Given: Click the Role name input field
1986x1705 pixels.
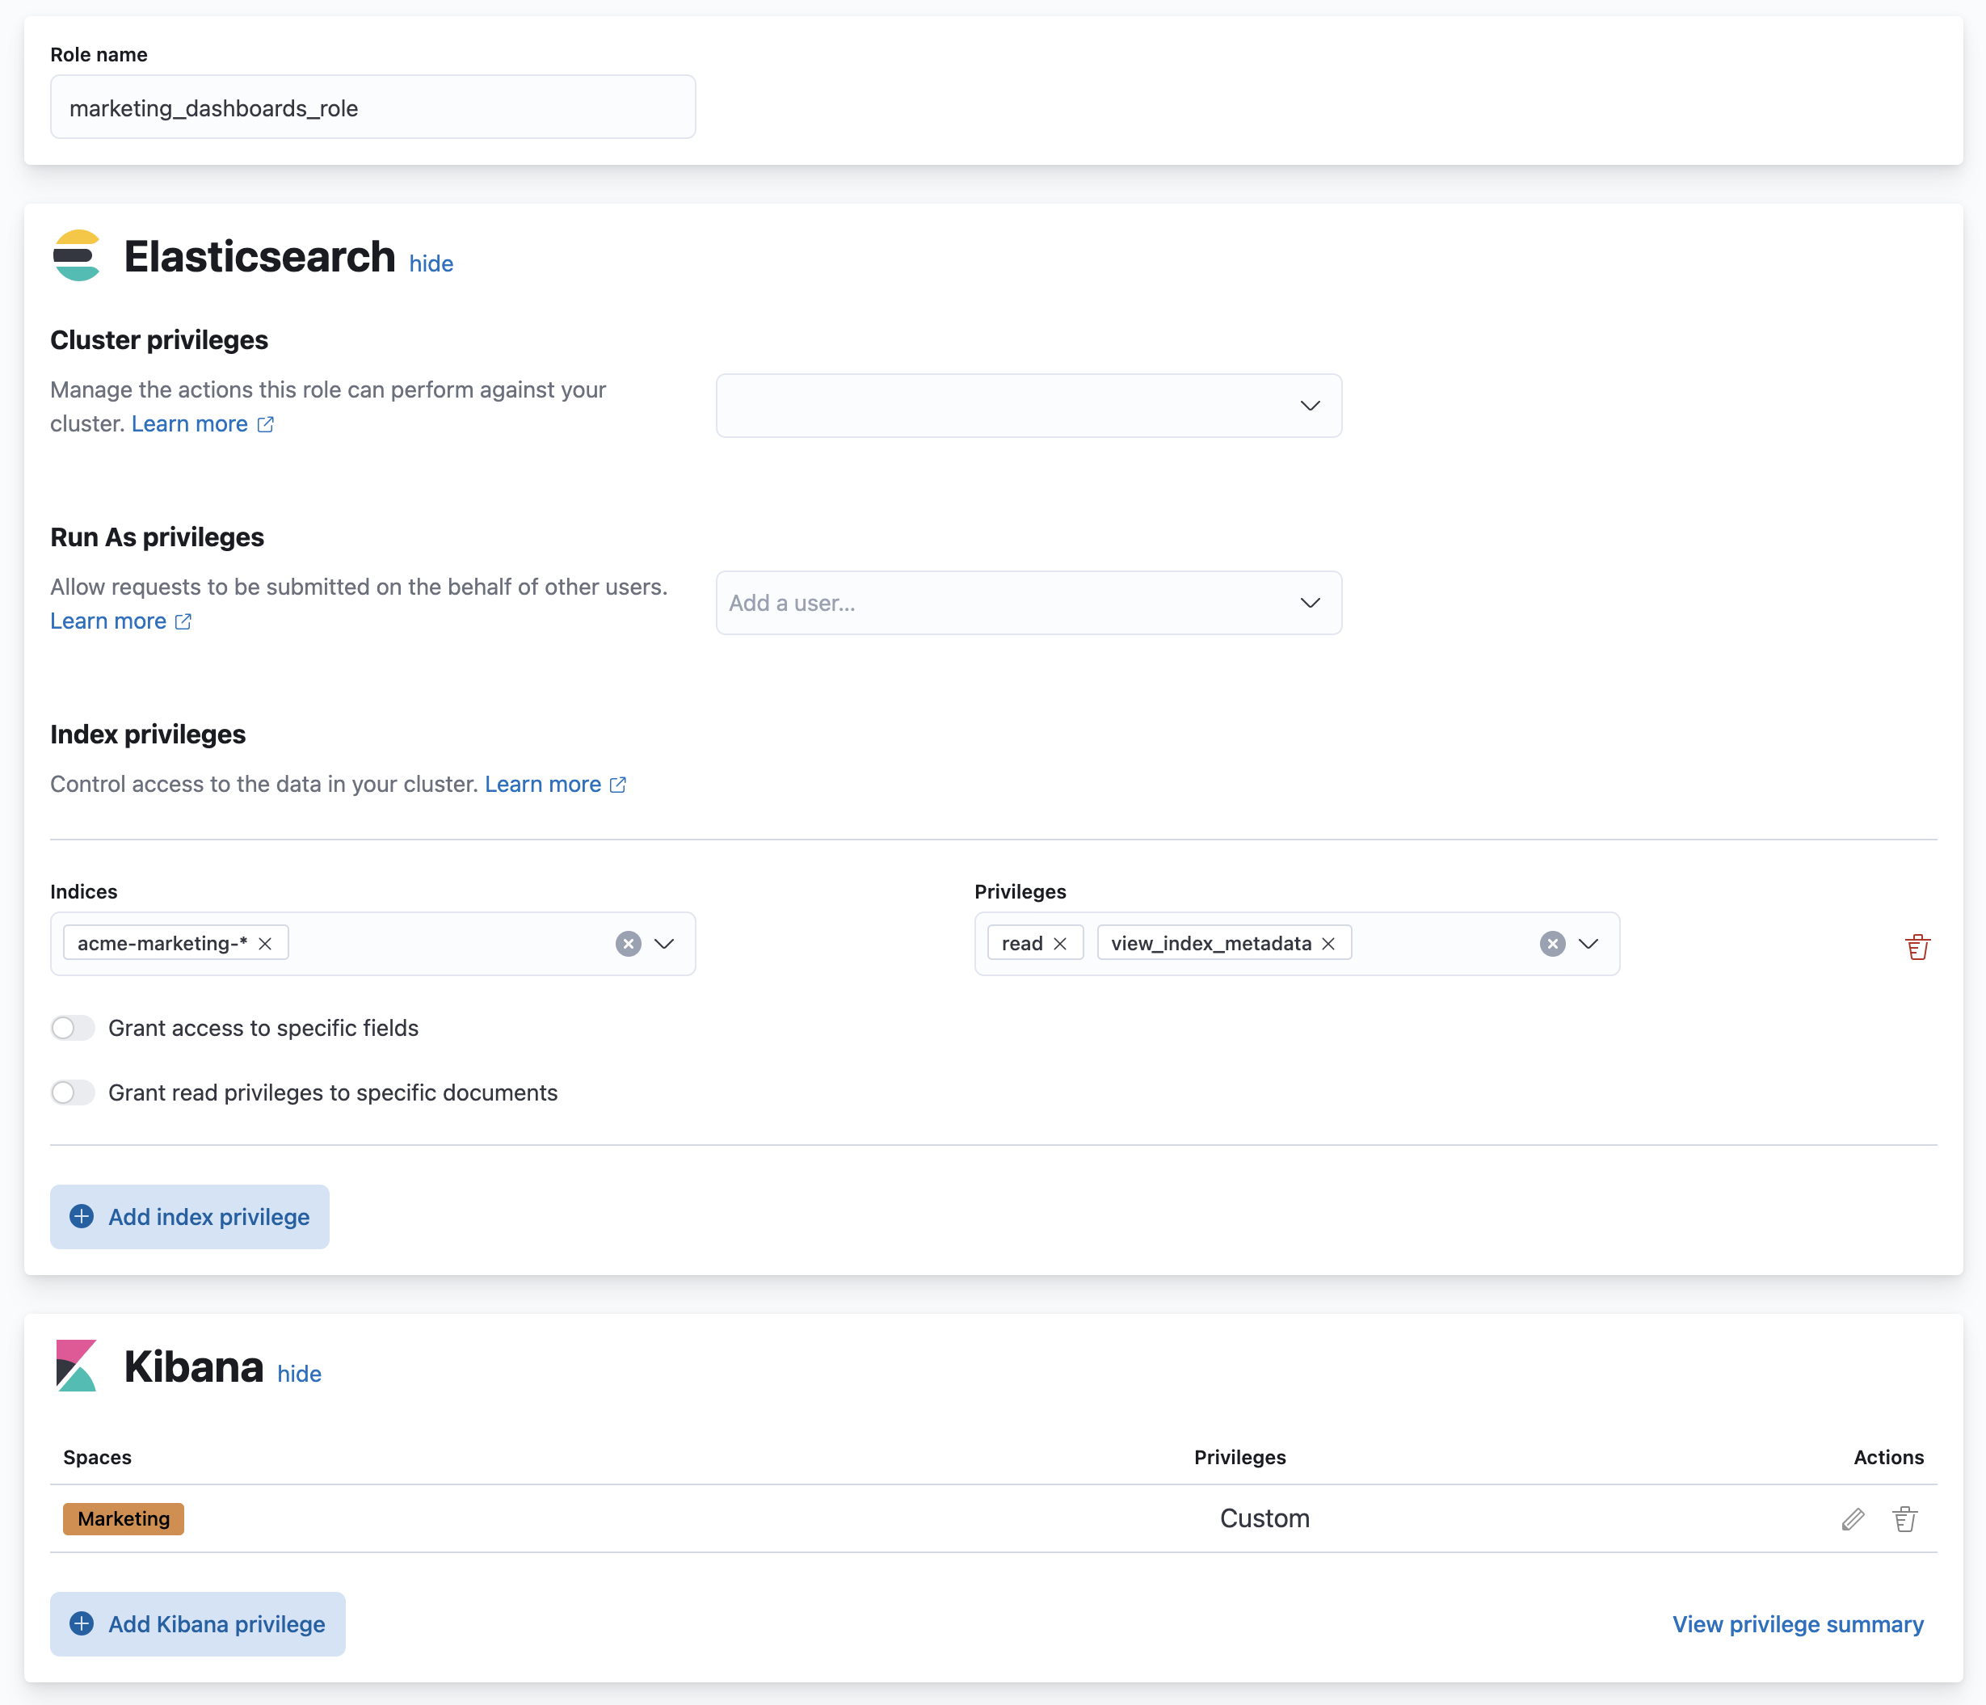Looking at the screenshot, I should click(372, 107).
